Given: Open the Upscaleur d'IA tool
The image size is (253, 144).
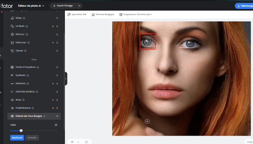Looking at the screenshot, I should [x=77, y=14].
